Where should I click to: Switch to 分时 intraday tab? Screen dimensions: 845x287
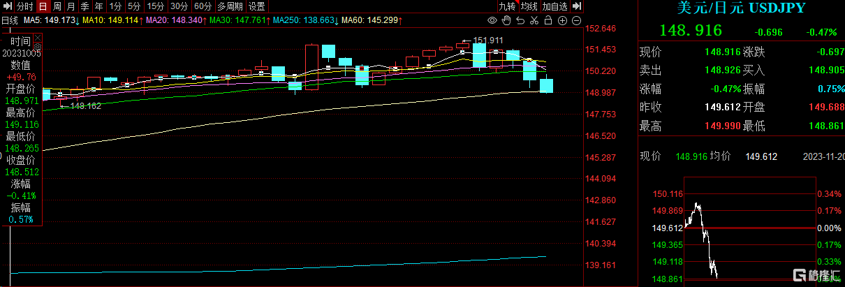(25, 6)
